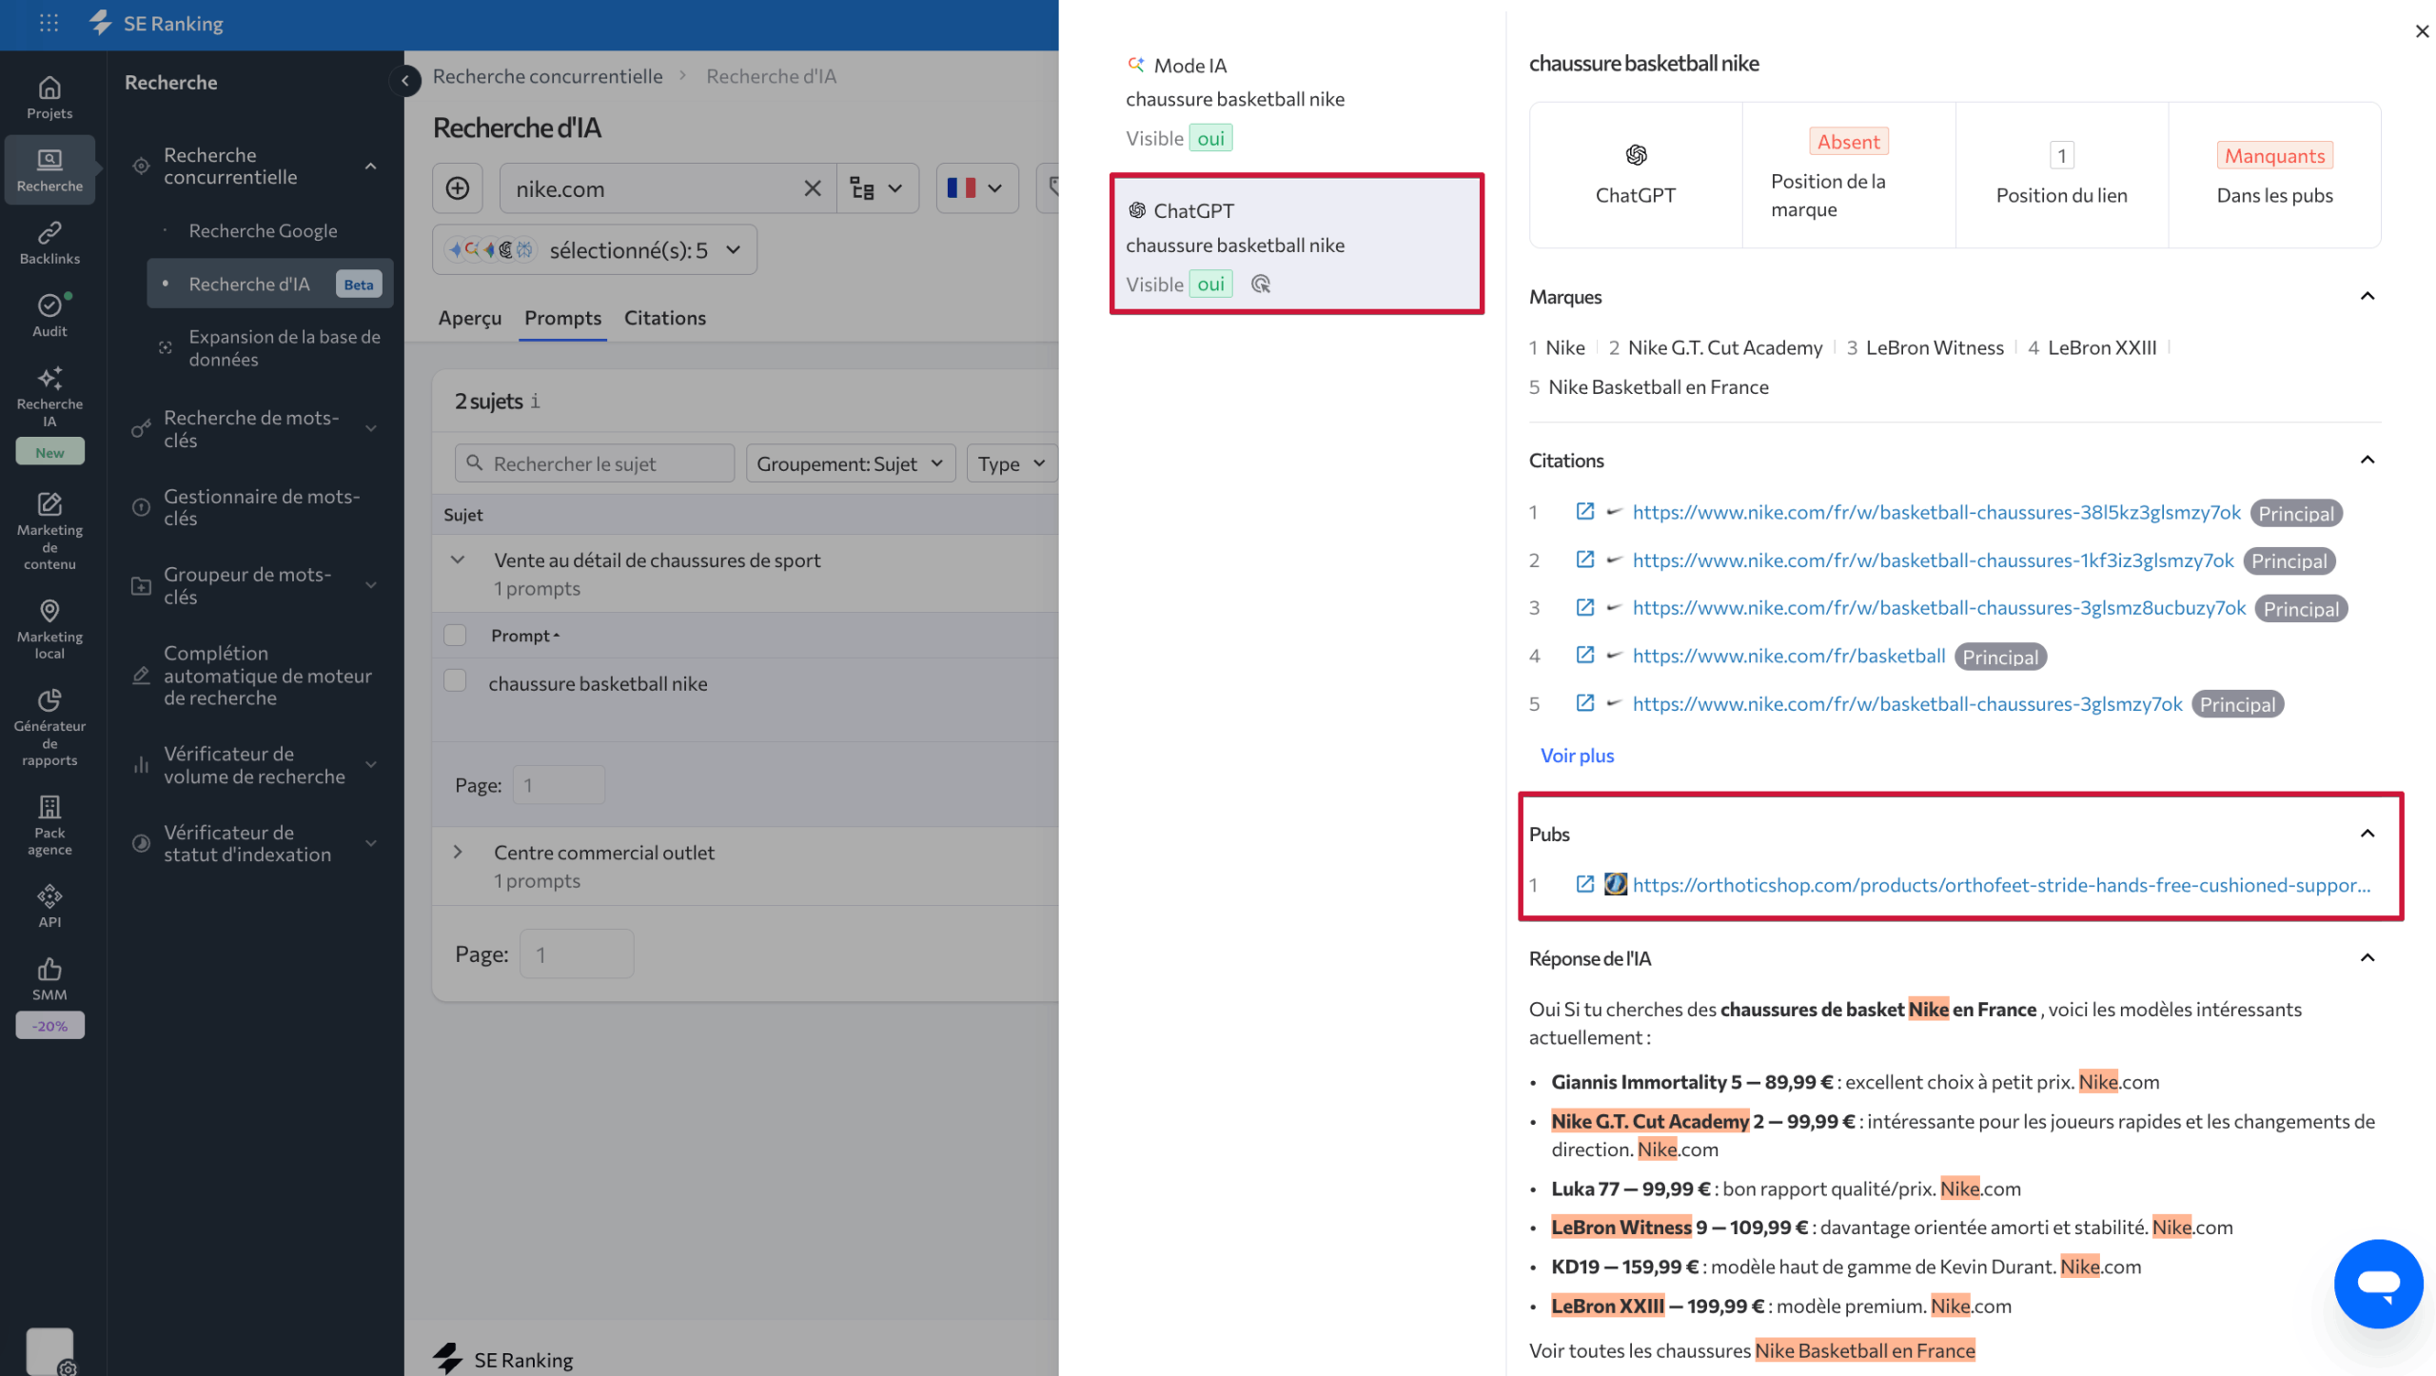Click Recherche concurrentielle breadcrumb

coord(547,76)
